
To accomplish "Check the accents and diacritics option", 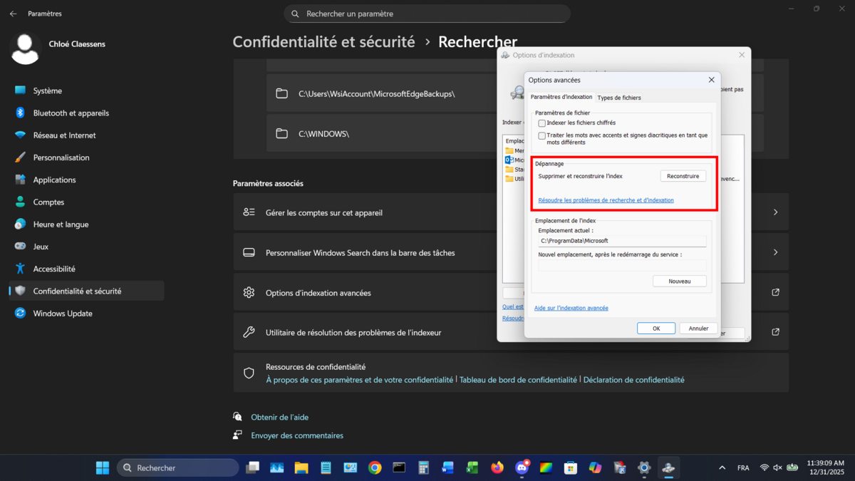I will tap(542, 135).
